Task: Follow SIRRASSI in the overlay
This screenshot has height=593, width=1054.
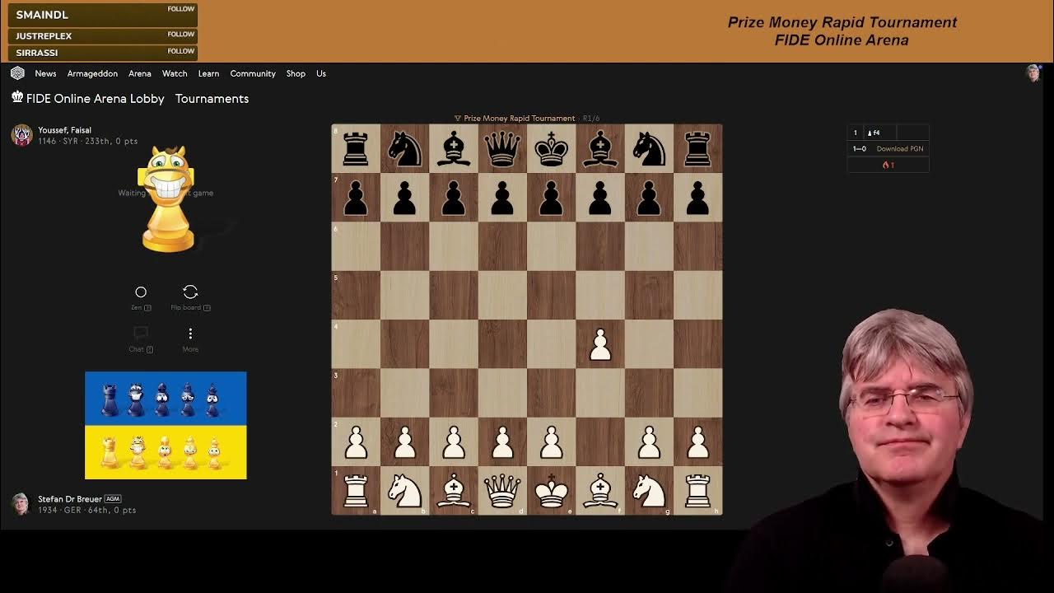Action: coord(181,51)
